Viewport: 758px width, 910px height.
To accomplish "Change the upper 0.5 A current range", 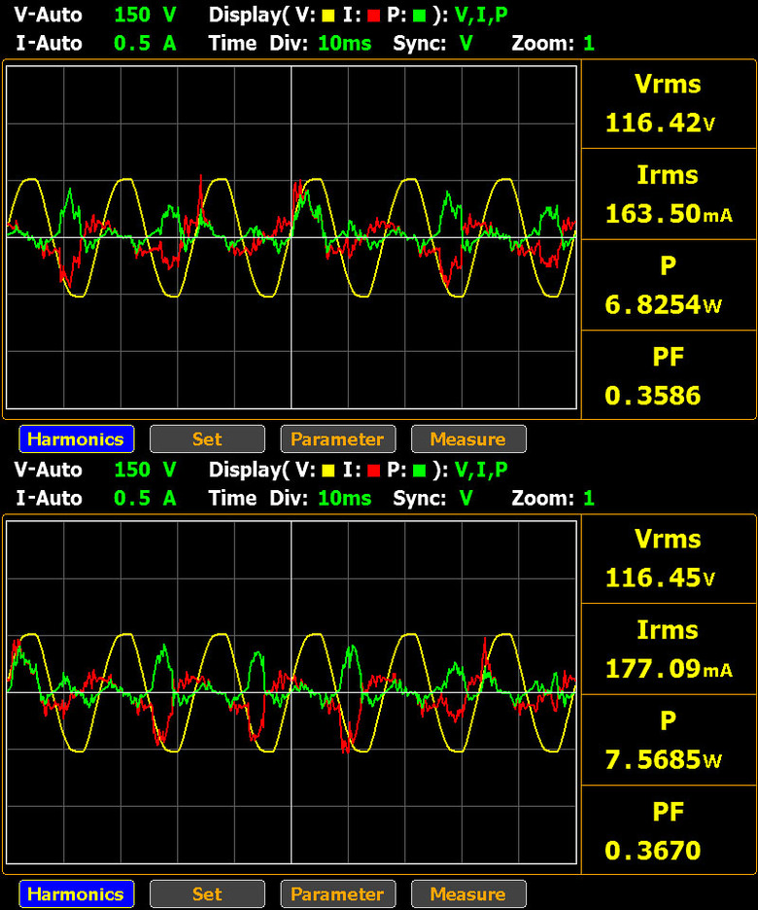I will coord(145,43).
